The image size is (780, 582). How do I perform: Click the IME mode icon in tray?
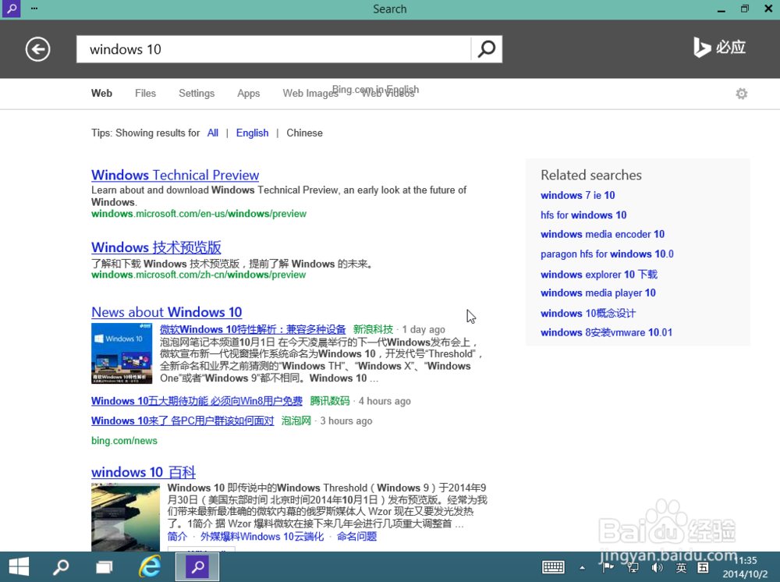point(703,568)
